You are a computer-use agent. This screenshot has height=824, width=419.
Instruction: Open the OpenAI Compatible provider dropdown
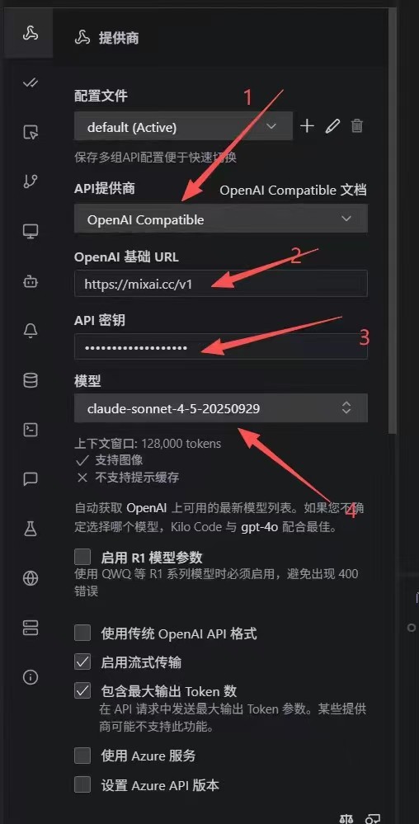(x=221, y=219)
